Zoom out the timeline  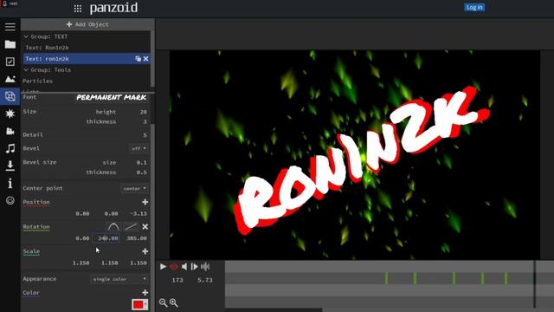(x=163, y=302)
